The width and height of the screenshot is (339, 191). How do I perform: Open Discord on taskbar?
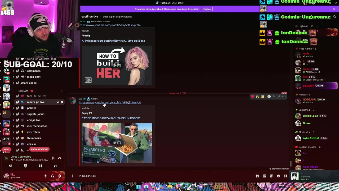point(200,187)
